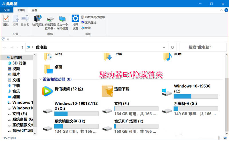This screenshot has height=141, width=229.
Task: Switch to large icons view in status bar
Action: [225, 138]
